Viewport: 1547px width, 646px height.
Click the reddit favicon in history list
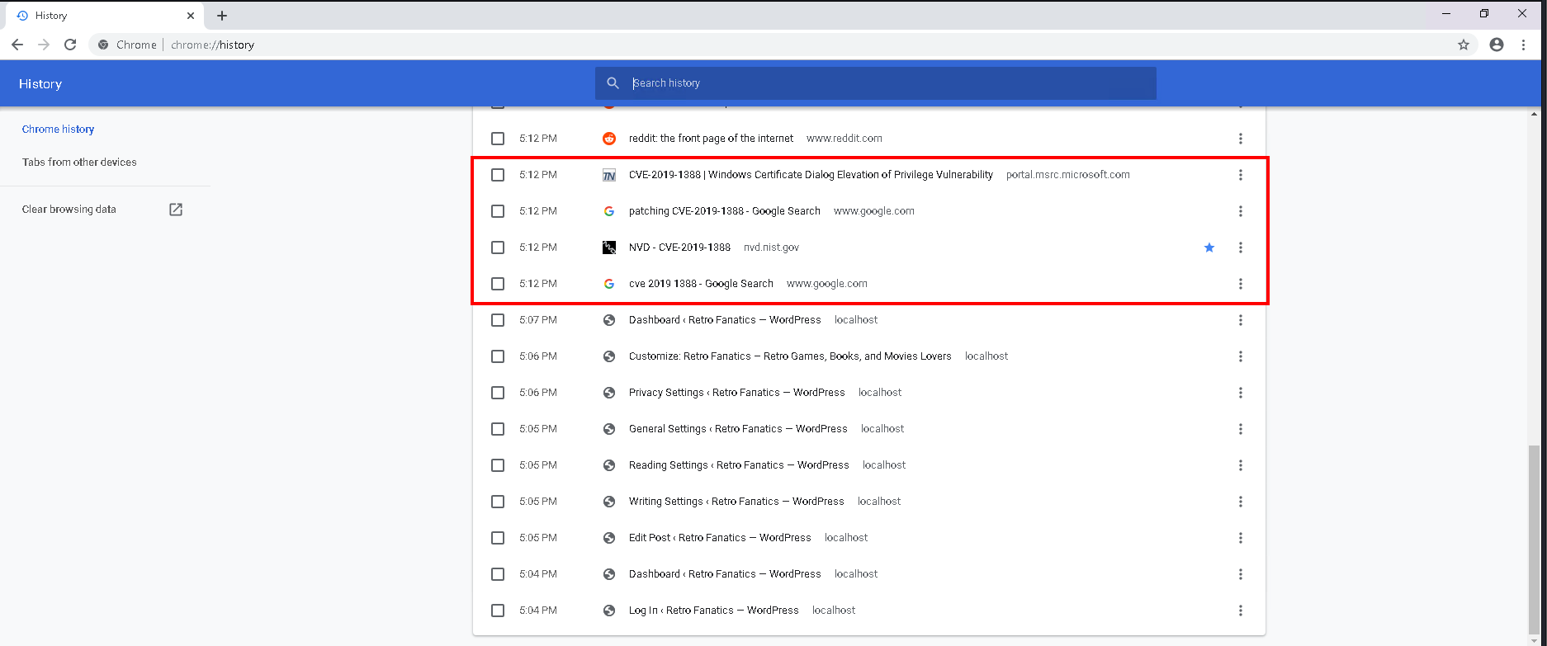(x=609, y=139)
